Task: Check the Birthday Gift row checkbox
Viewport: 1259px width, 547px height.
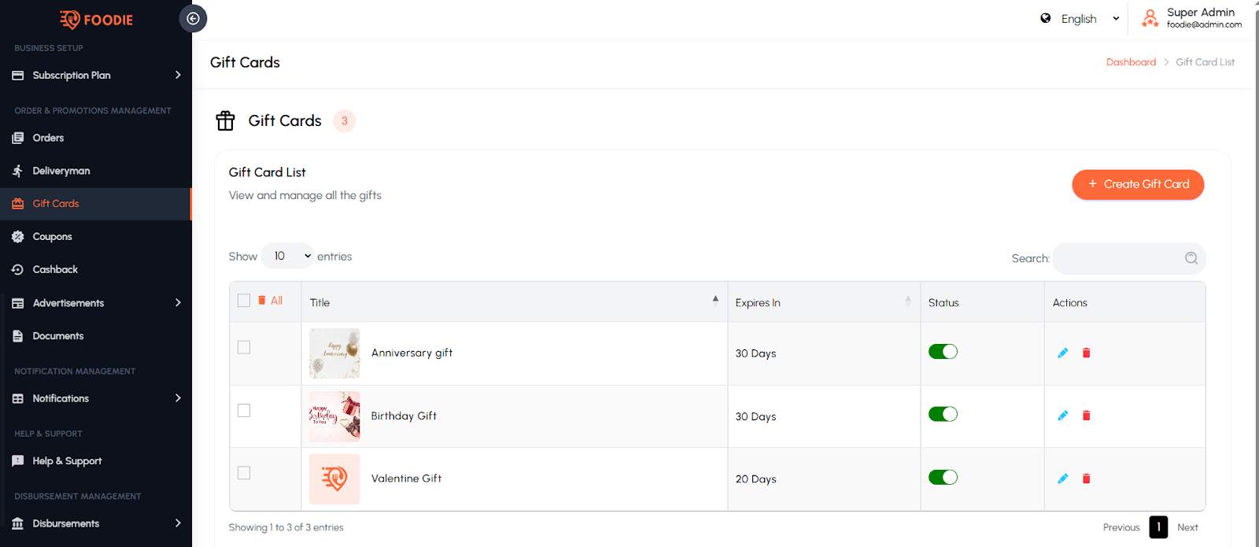Action: [244, 411]
